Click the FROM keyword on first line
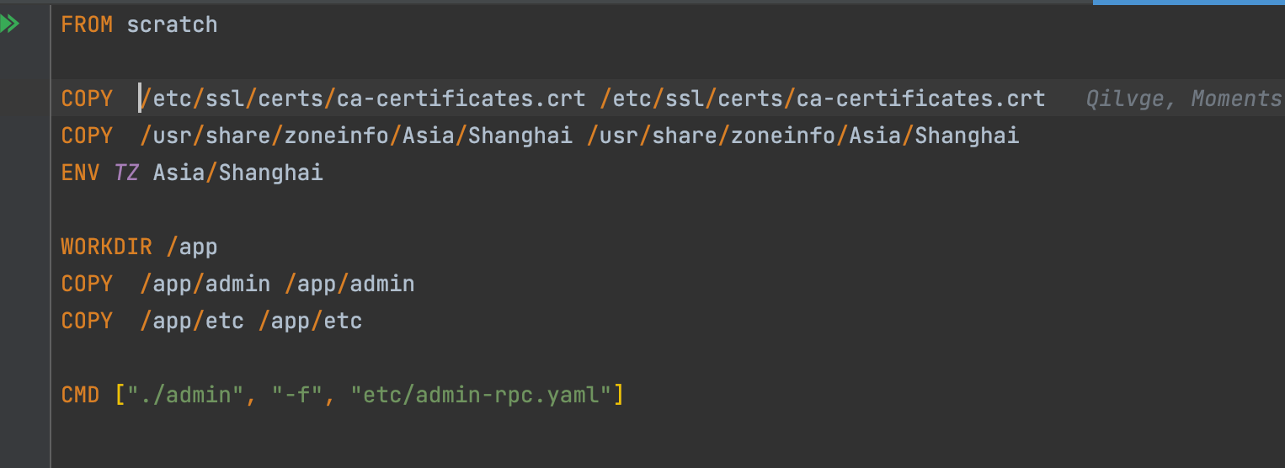 (87, 24)
